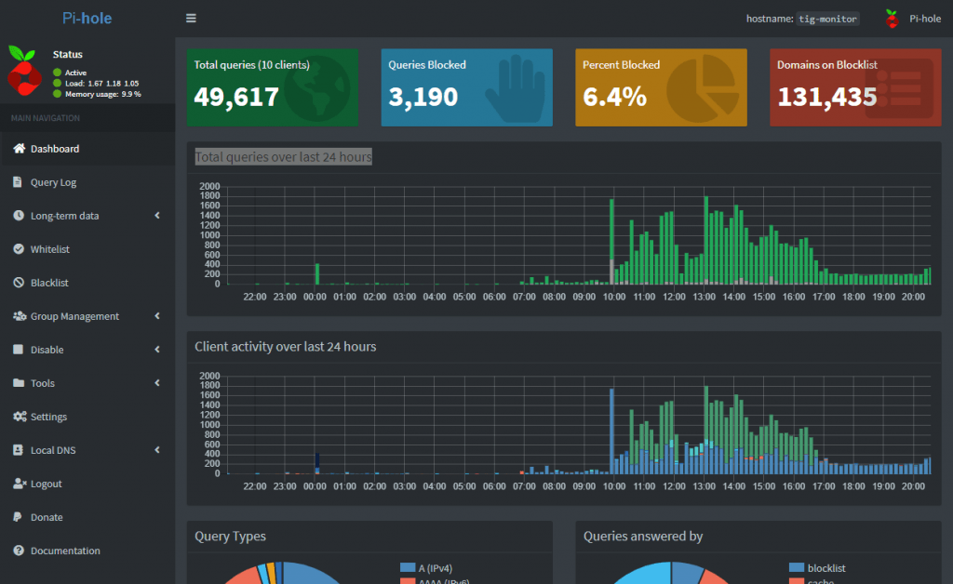Go to Whitelist page
This screenshot has width=953, height=584.
click(87, 249)
